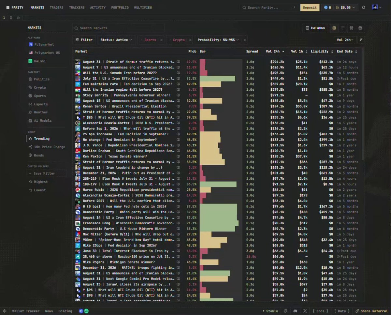Open the hamburger menu beside PARITY

[x=8, y=7]
